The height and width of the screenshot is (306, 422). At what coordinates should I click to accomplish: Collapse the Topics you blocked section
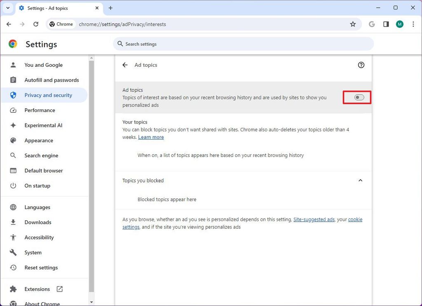point(360,180)
